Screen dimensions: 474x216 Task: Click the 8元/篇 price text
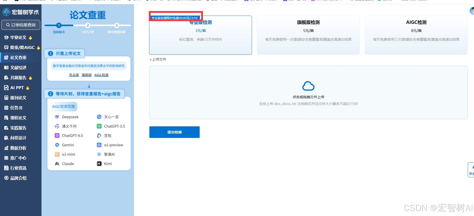416,31
